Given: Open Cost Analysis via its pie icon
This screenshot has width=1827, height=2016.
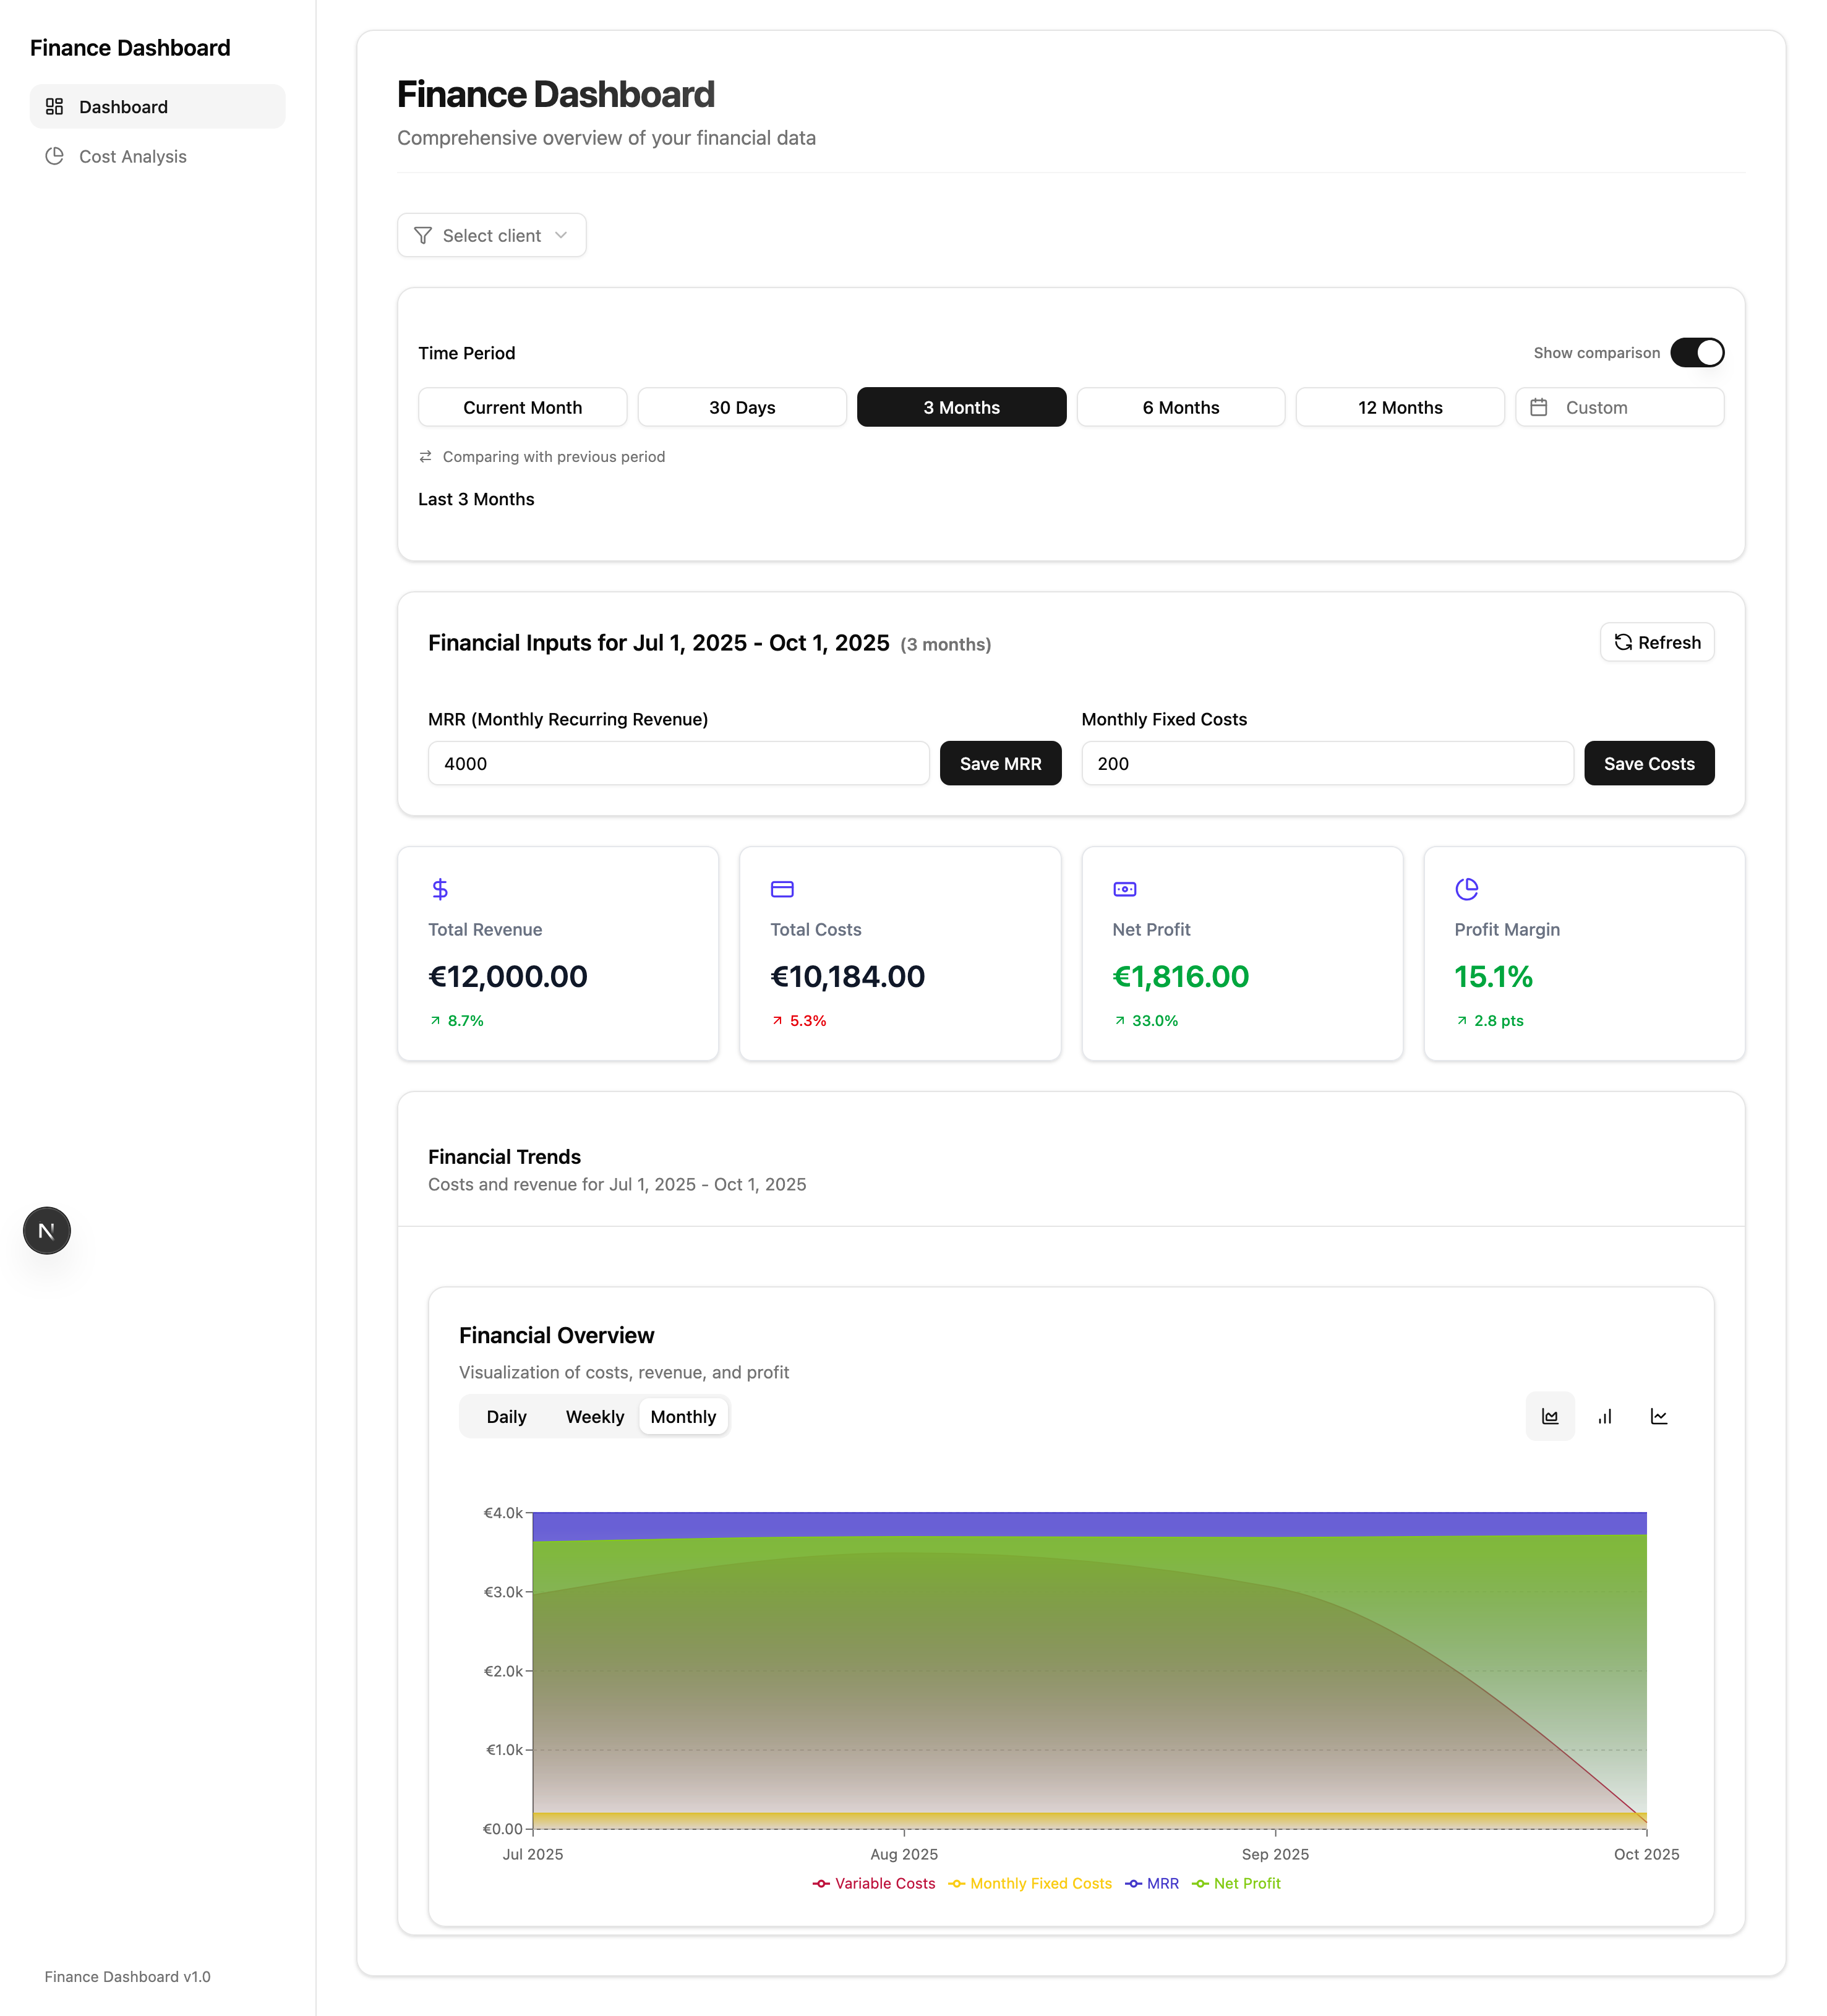Looking at the screenshot, I should point(56,156).
